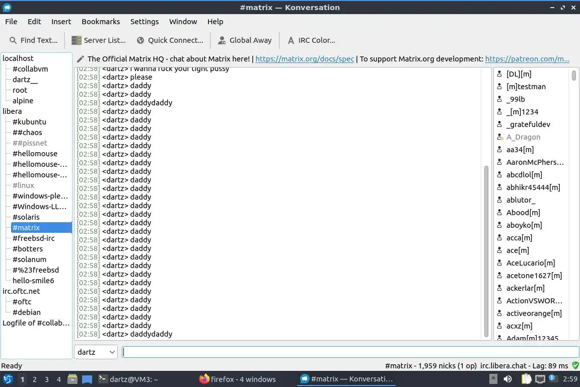Select the libera server node
This screenshot has height=387, width=580.
click(12, 111)
